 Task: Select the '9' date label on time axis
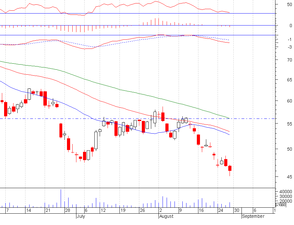[x=180, y=210]
